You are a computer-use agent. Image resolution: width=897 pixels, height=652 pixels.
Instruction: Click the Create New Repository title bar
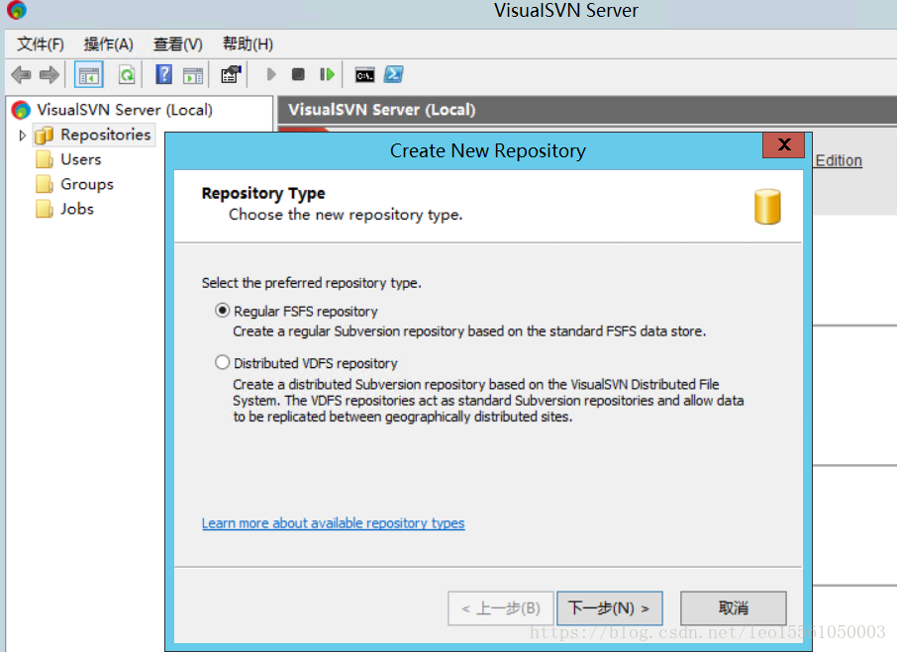tap(487, 150)
